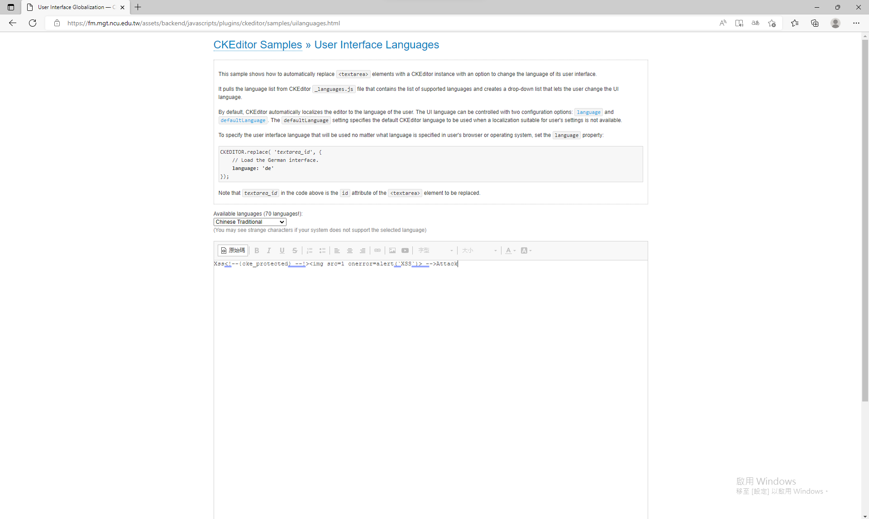
Task: Open the Collections panel
Action: pos(815,23)
